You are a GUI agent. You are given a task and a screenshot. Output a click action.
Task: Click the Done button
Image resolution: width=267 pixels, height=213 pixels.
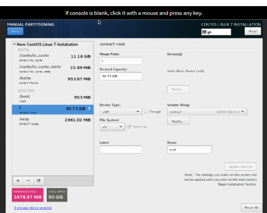coord(16,31)
